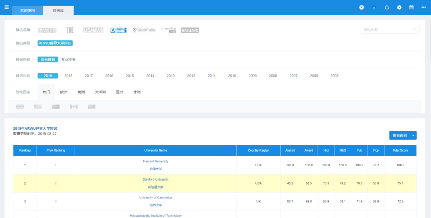Switch to the 排名库 tab
This screenshot has width=431, height=218.
pyautogui.click(x=58, y=10)
